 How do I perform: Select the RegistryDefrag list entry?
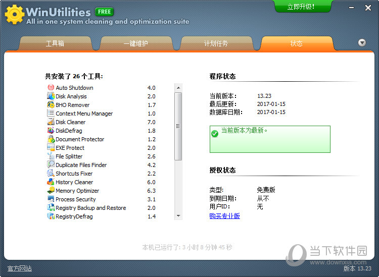click(x=102, y=216)
